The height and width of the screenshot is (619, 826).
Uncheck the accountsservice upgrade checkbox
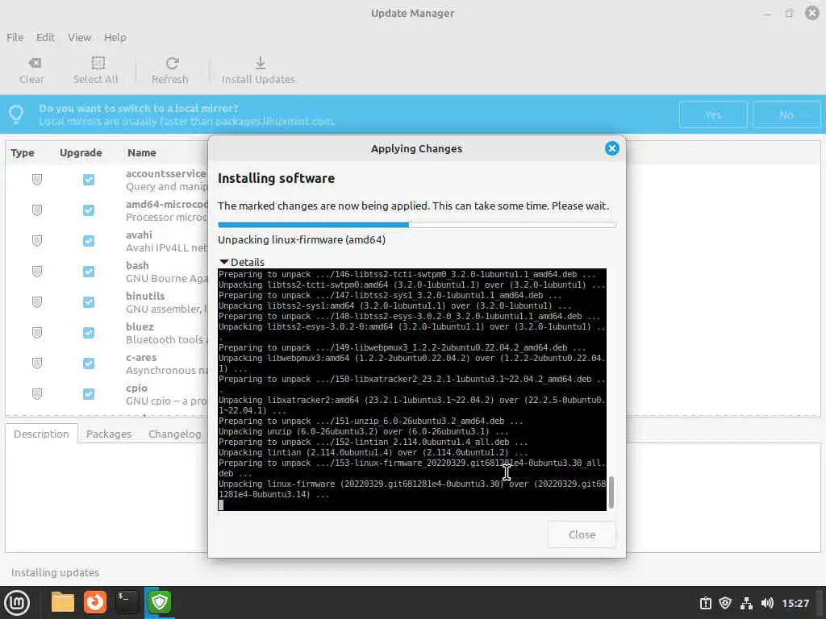[89, 180]
